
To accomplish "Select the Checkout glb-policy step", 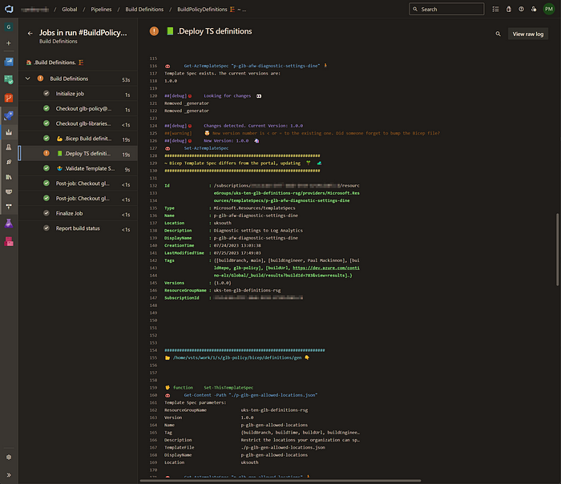I will 78,109.
